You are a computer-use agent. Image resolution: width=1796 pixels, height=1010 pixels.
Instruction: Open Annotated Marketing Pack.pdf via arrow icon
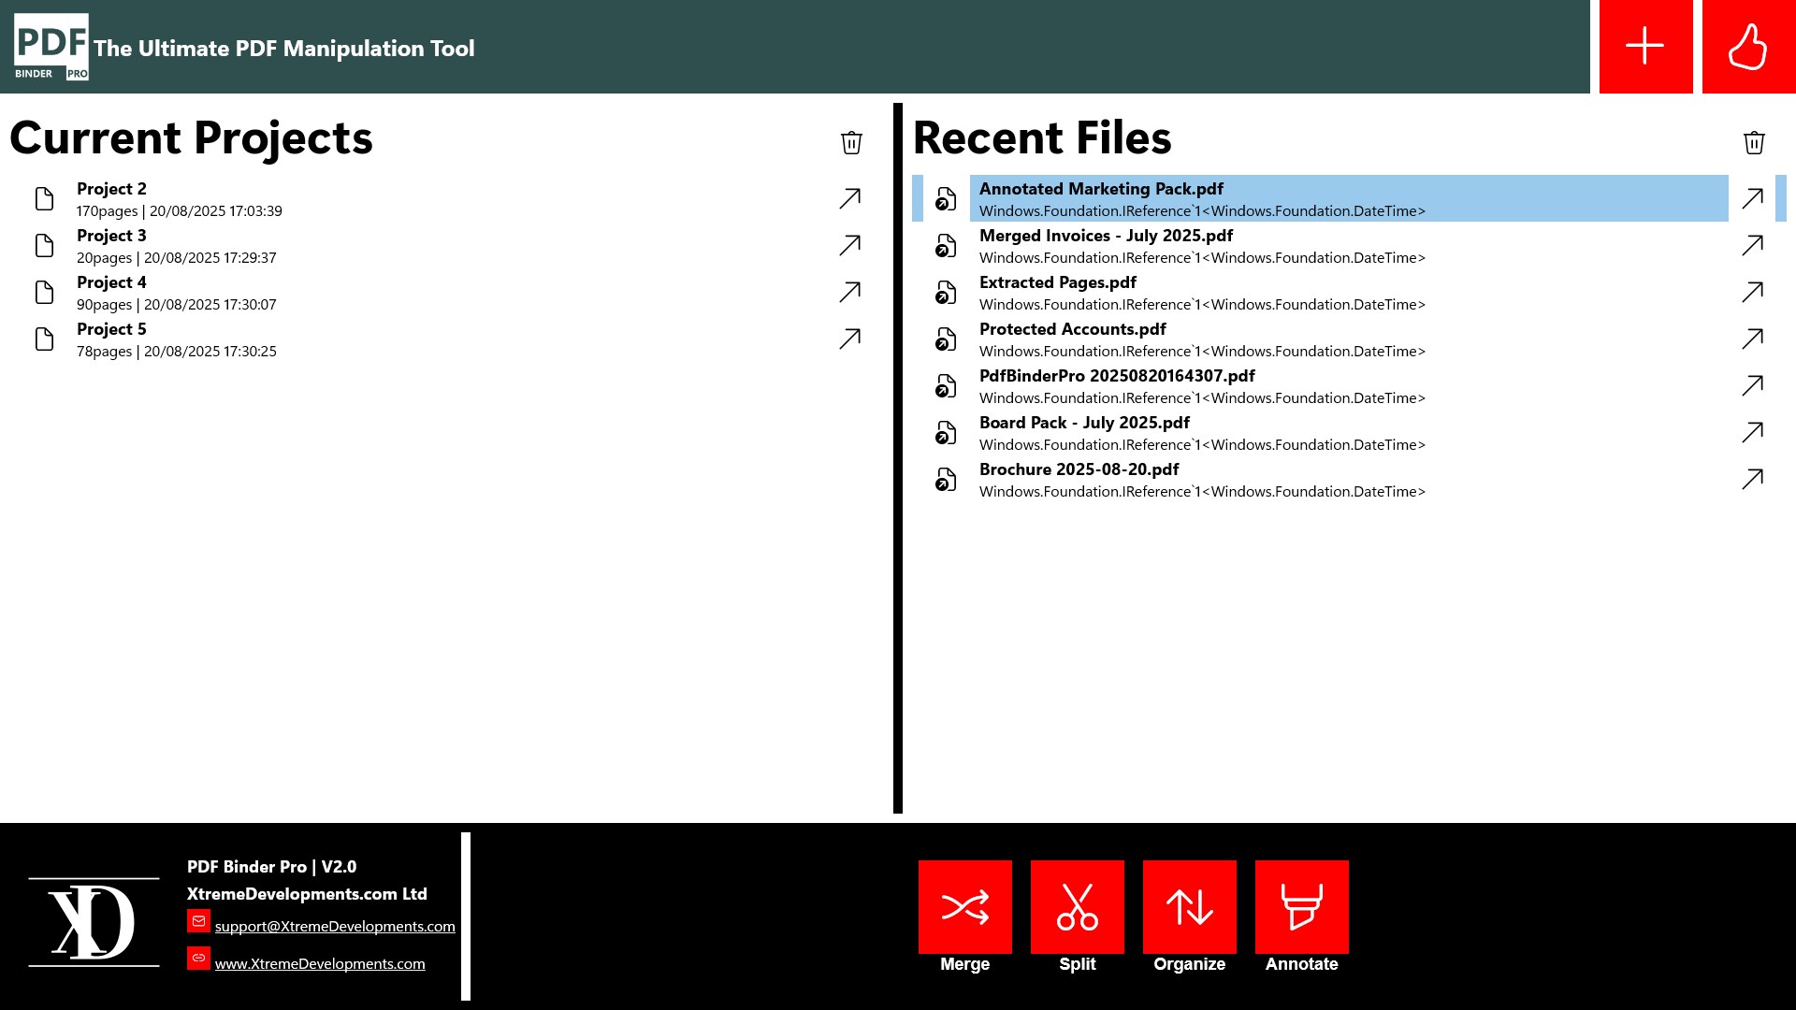(x=1754, y=198)
